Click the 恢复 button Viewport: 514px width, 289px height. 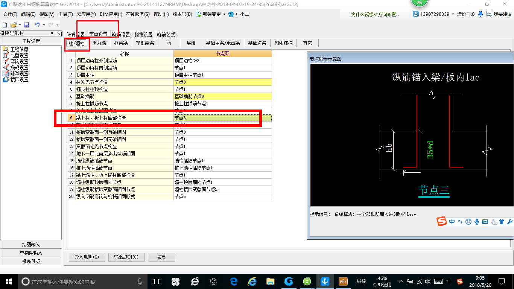click(x=161, y=257)
